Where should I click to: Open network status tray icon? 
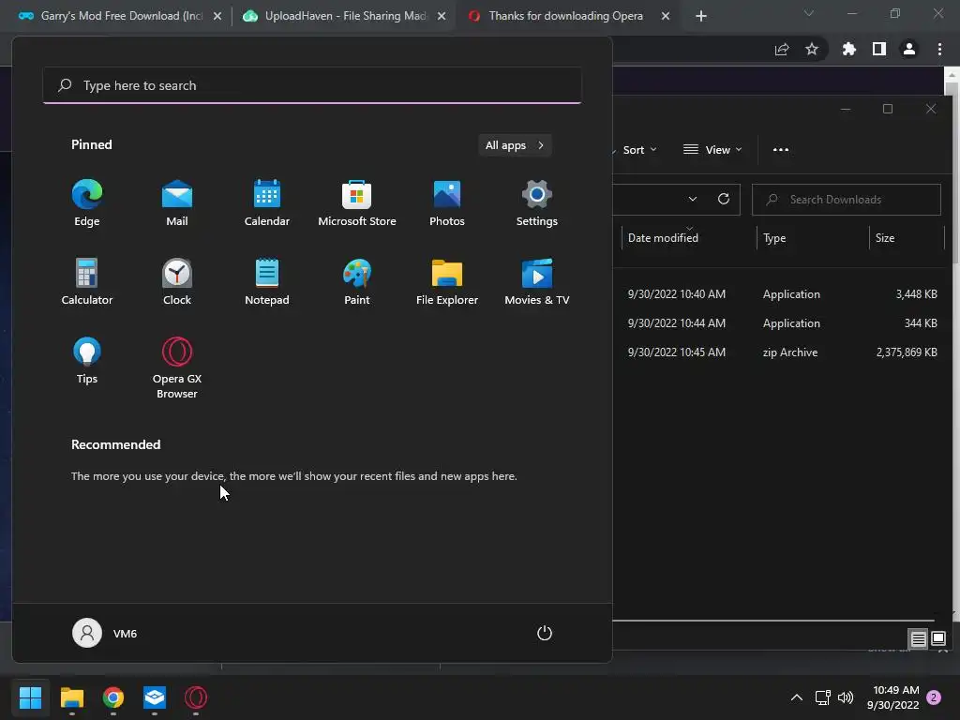823,697
